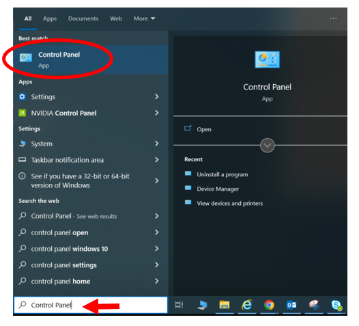Open Outlook from the taskbar
This screenshot has height=326, width=359.
click(x=291, y=305)
